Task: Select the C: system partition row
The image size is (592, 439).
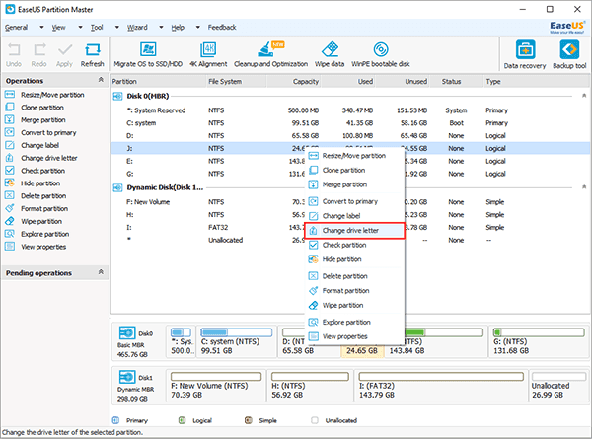Action: click(x=350, y=123)
